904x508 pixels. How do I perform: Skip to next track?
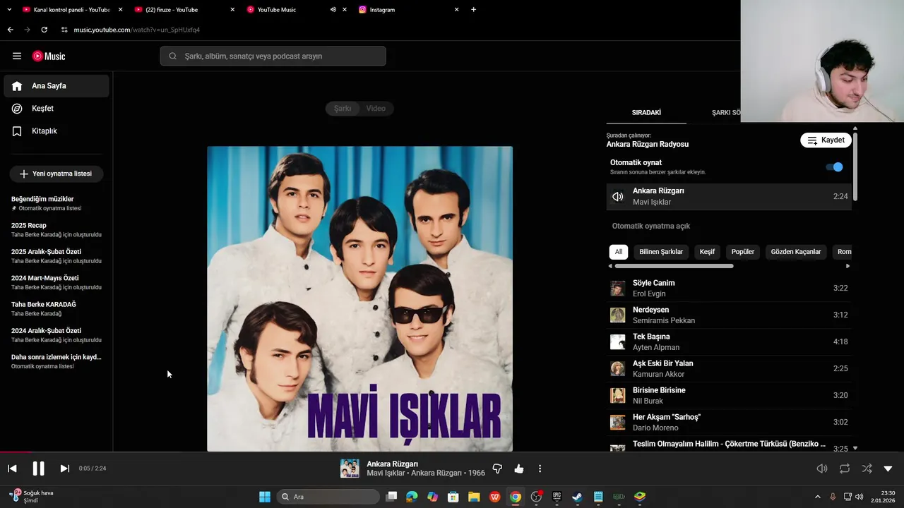point(64,468)
